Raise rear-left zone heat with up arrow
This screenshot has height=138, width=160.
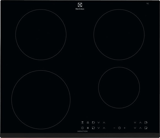[x=104, y=123]
